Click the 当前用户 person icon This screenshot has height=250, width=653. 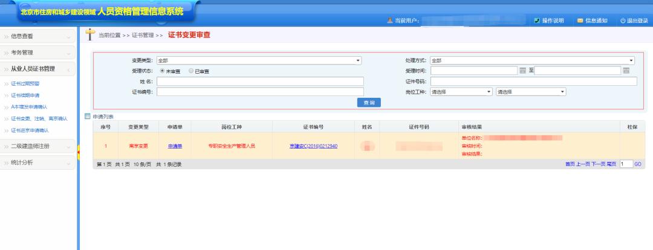[390, 21]
